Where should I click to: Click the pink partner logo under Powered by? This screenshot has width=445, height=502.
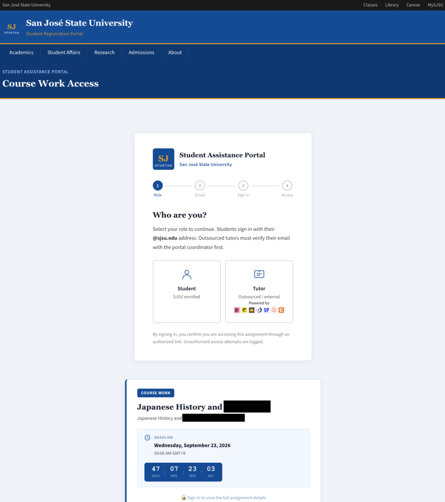(x=237, y=310)
